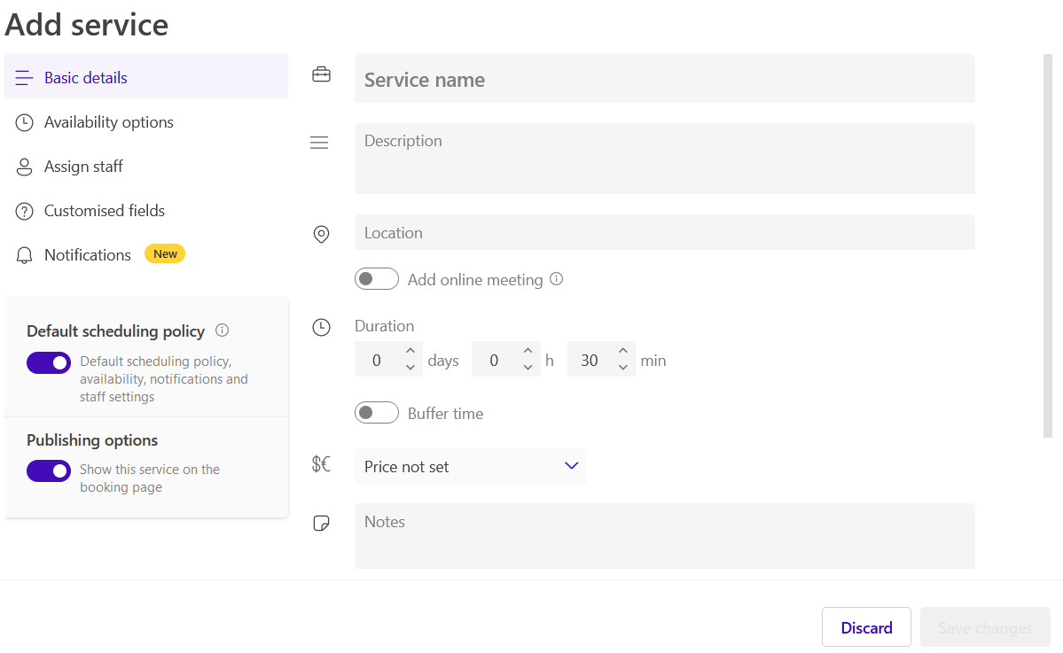Go to the Assign staff section

[x=83, y=167]
